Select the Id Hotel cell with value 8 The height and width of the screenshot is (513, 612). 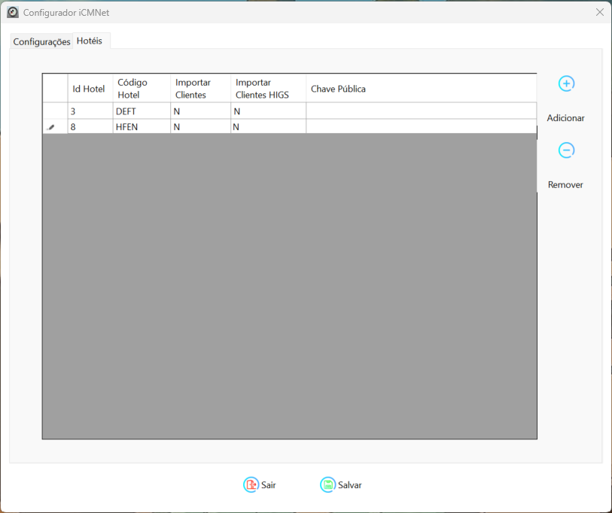(90, 127)
